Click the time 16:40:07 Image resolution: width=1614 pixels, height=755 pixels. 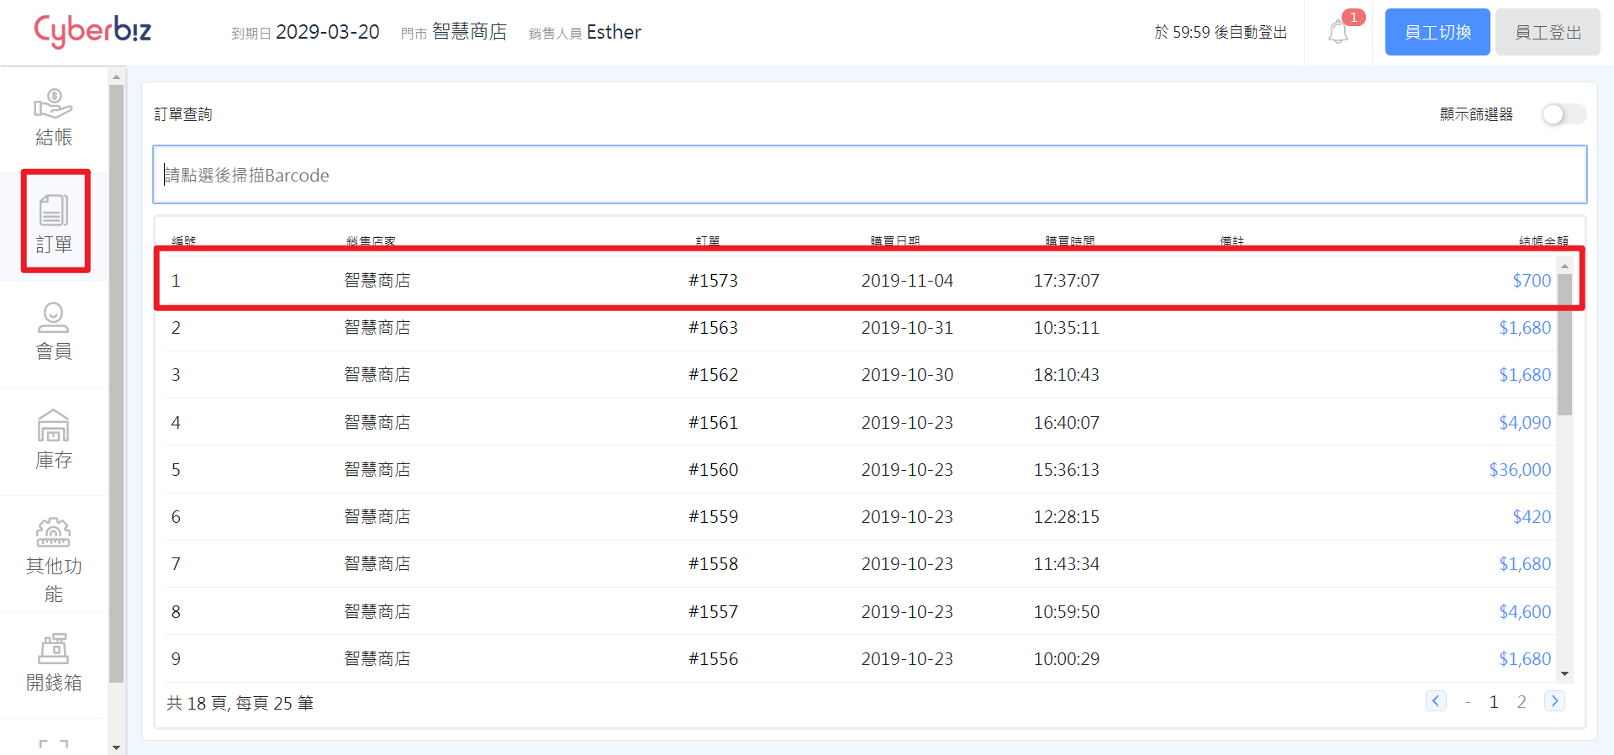click(x=1066, y=423)
